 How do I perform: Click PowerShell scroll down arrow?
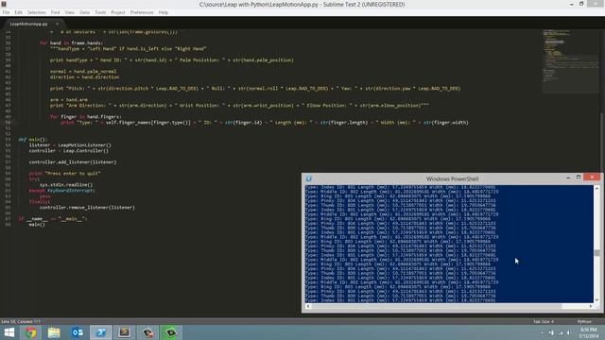[596, 299]
